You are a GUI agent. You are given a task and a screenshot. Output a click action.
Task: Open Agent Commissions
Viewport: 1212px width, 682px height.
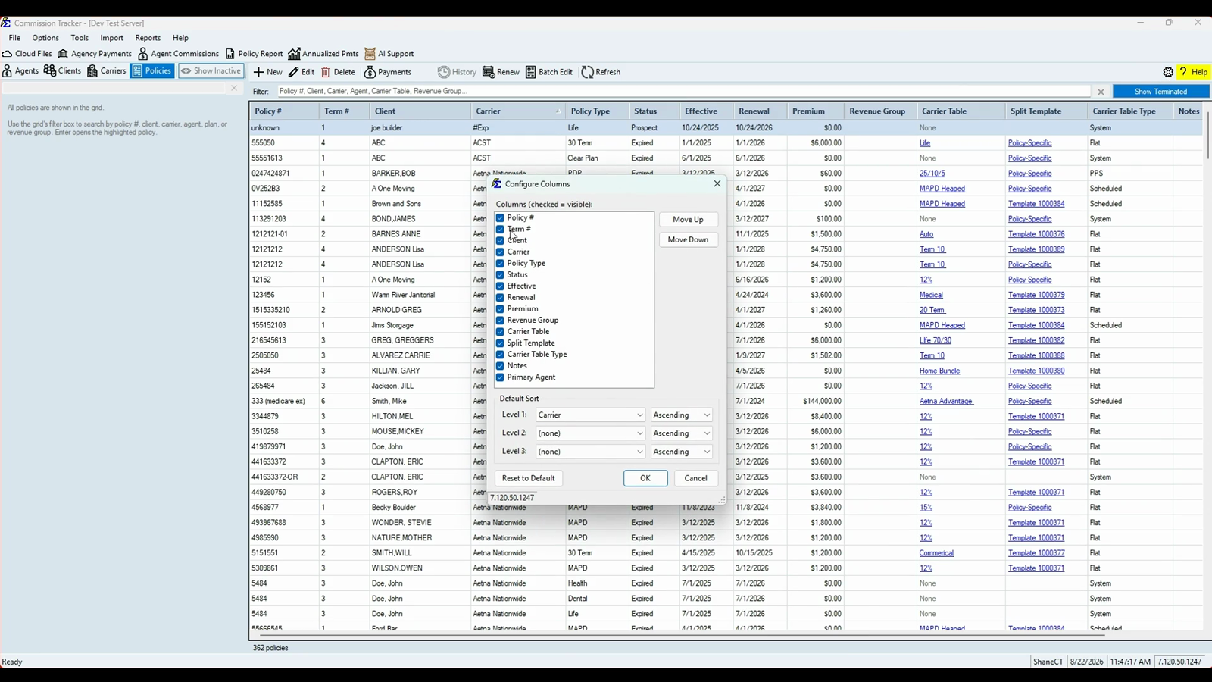point(178,54)
